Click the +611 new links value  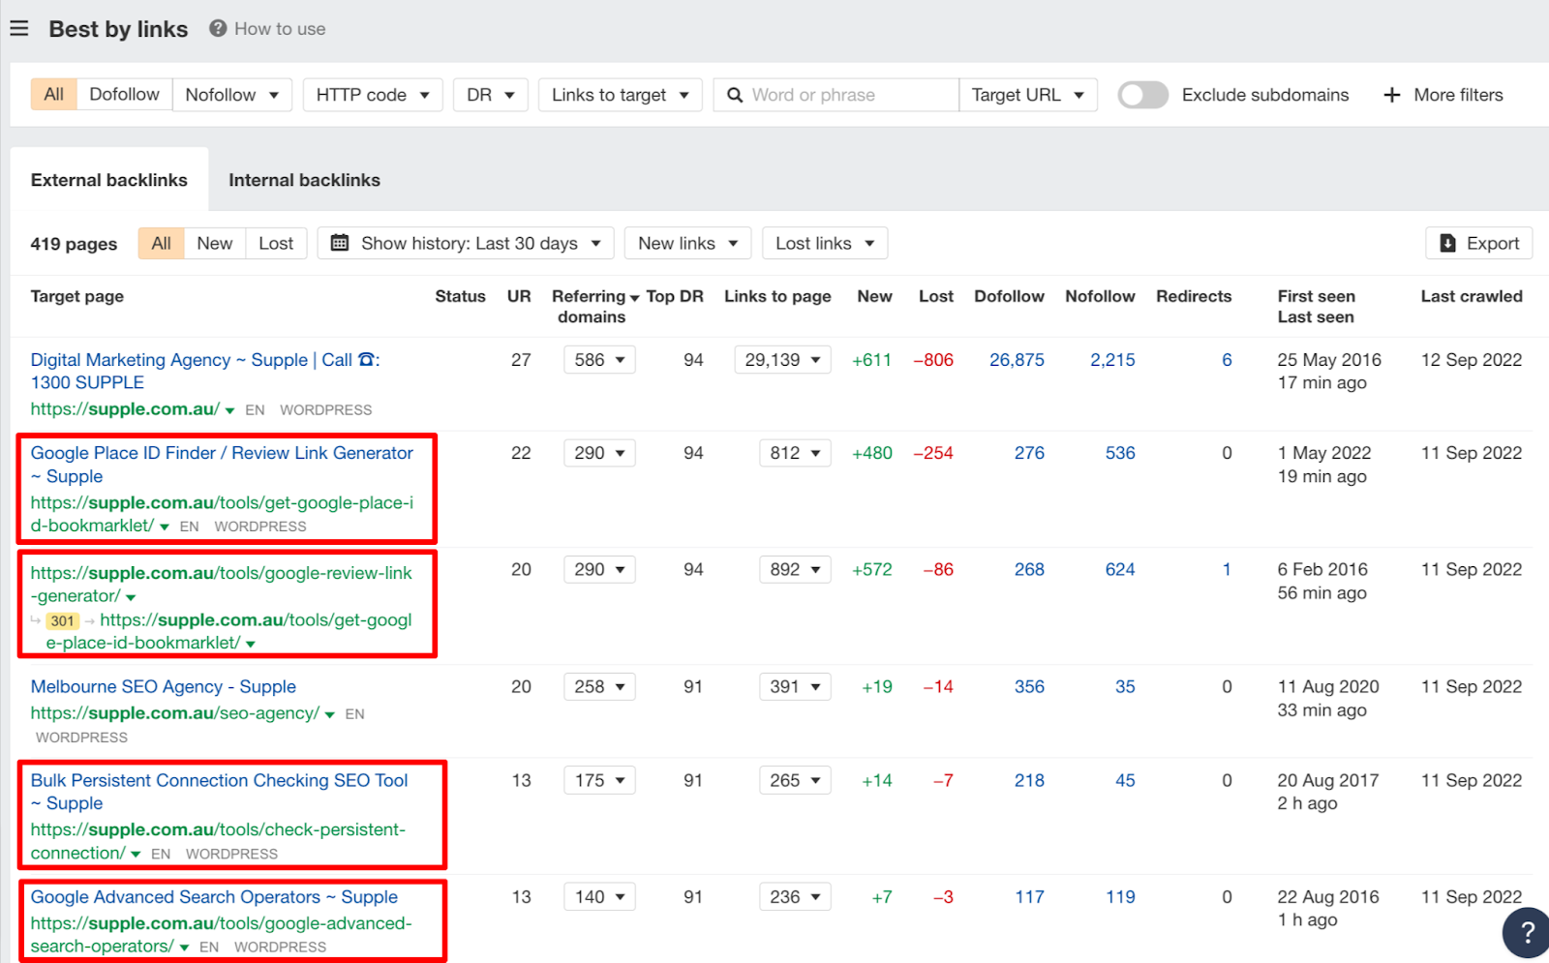(x=871, y=360)
